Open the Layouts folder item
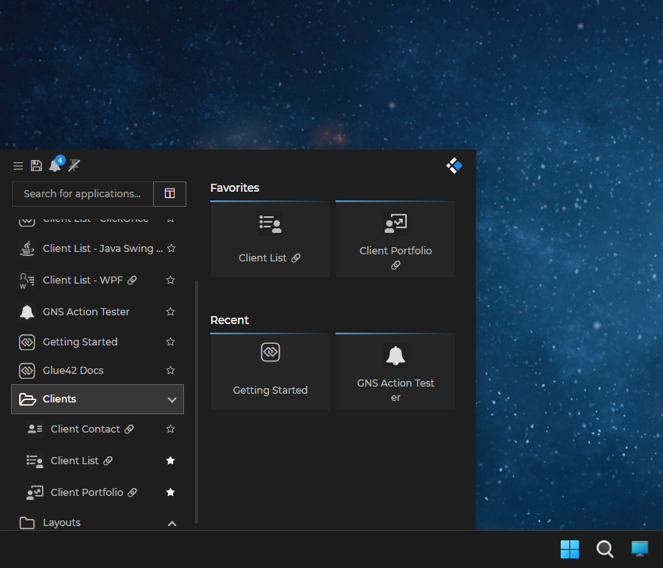This screenshot has height=568, width=663. click(62, 523)
